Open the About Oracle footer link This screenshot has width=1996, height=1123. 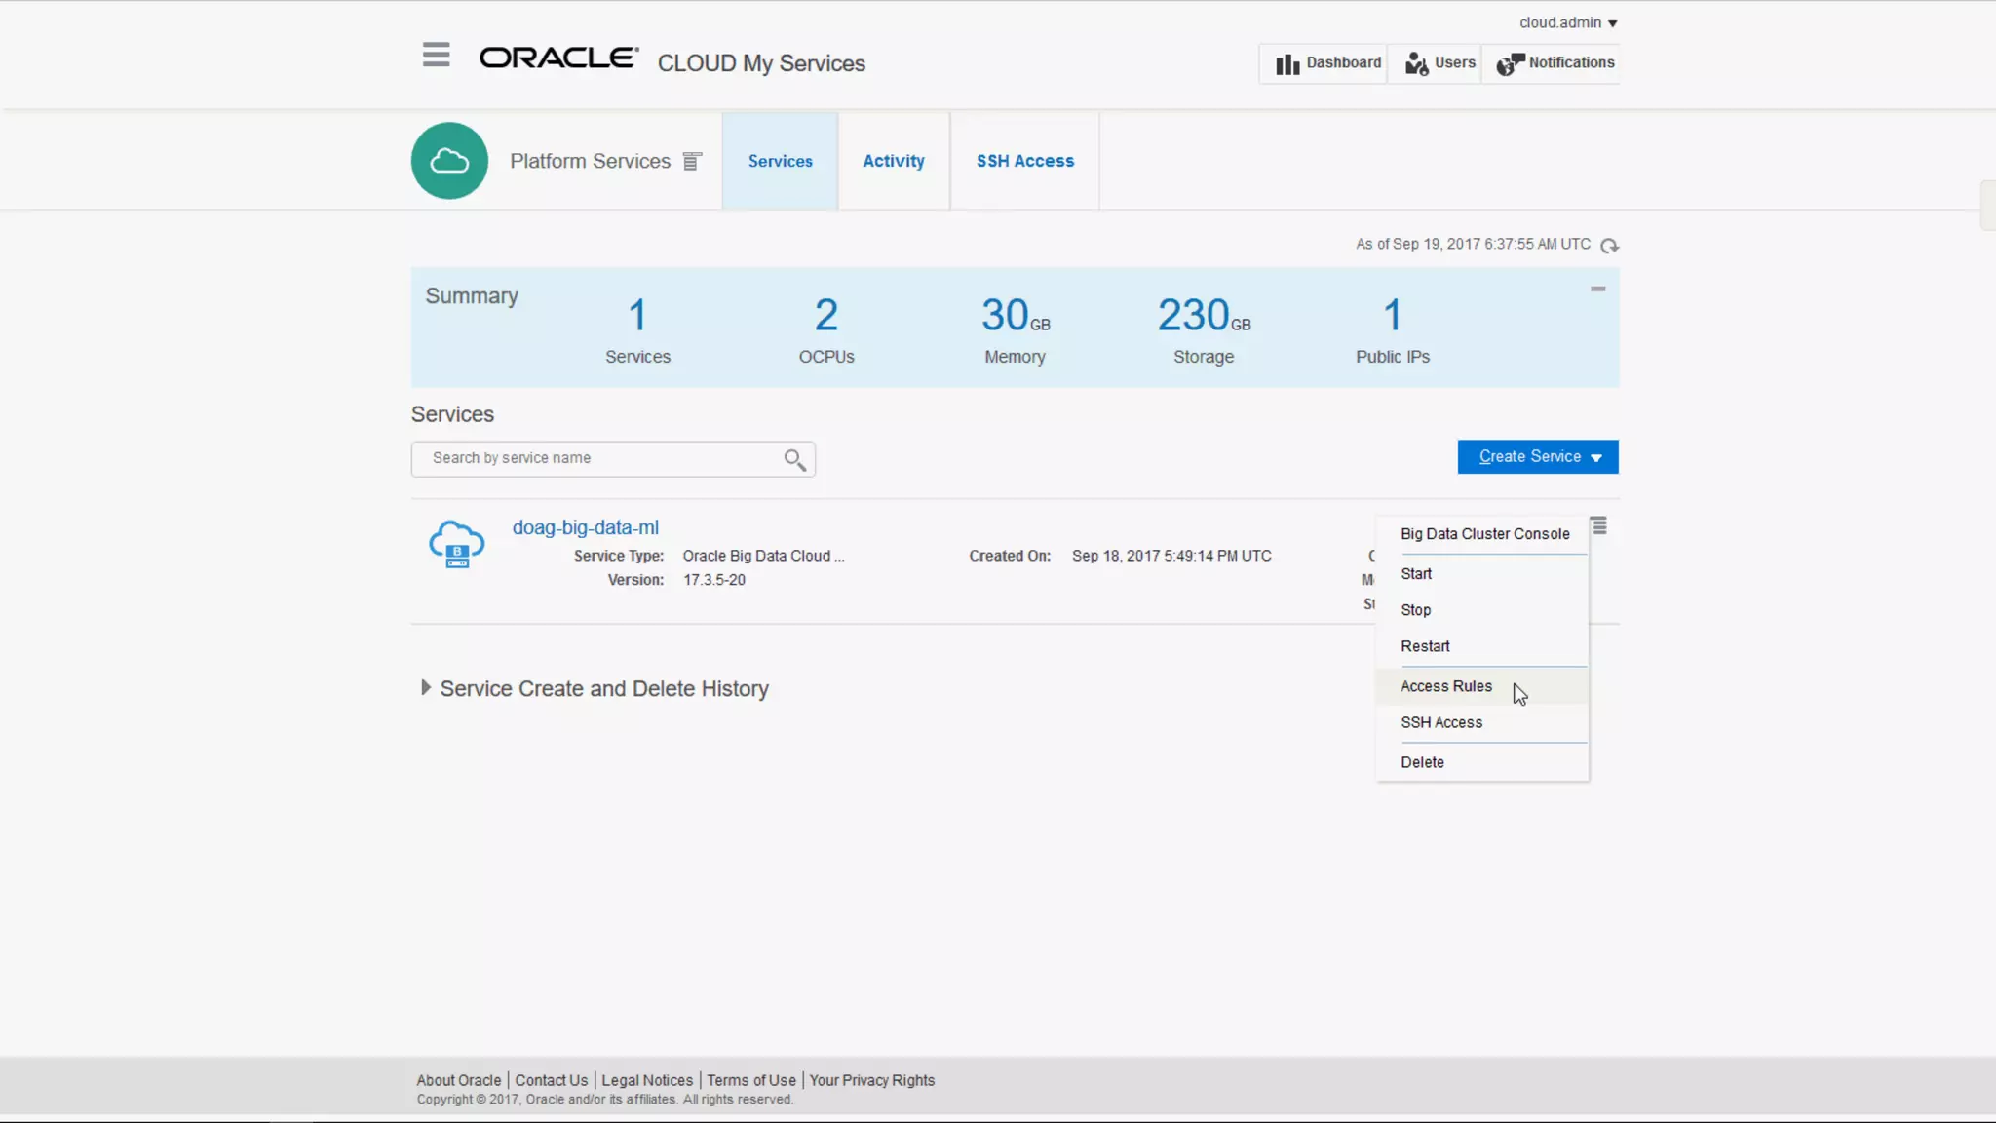458,1080
